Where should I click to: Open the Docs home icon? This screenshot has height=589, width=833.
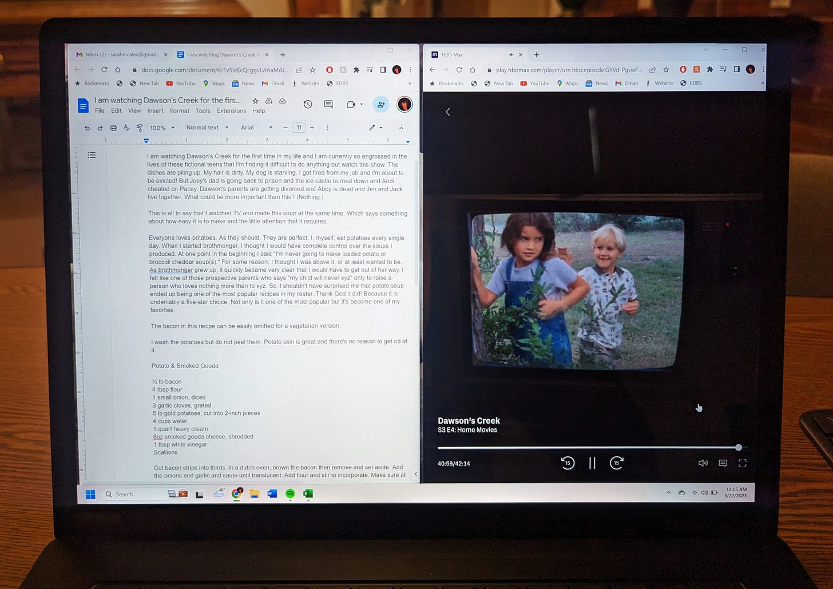click(83, 105)
